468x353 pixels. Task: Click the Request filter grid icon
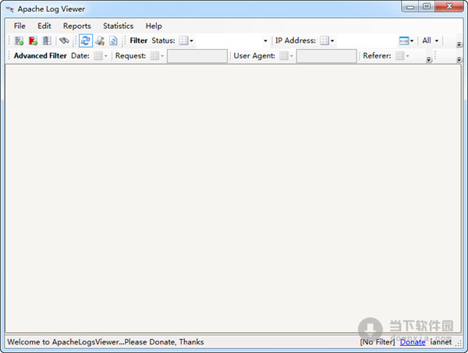[x=154, y=56]
